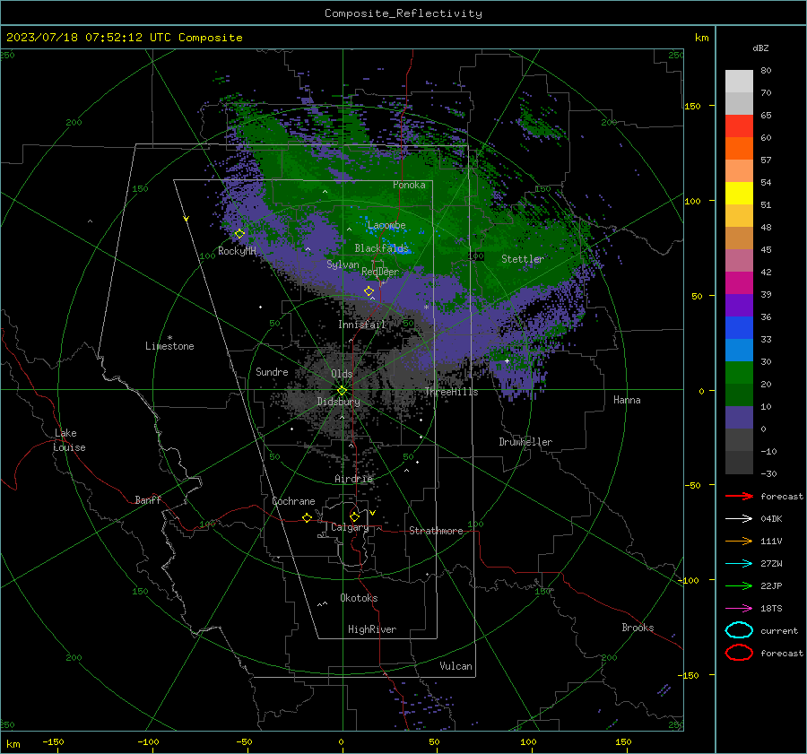
Task: Click the Limestone label
Action: [x=169, y=346]
